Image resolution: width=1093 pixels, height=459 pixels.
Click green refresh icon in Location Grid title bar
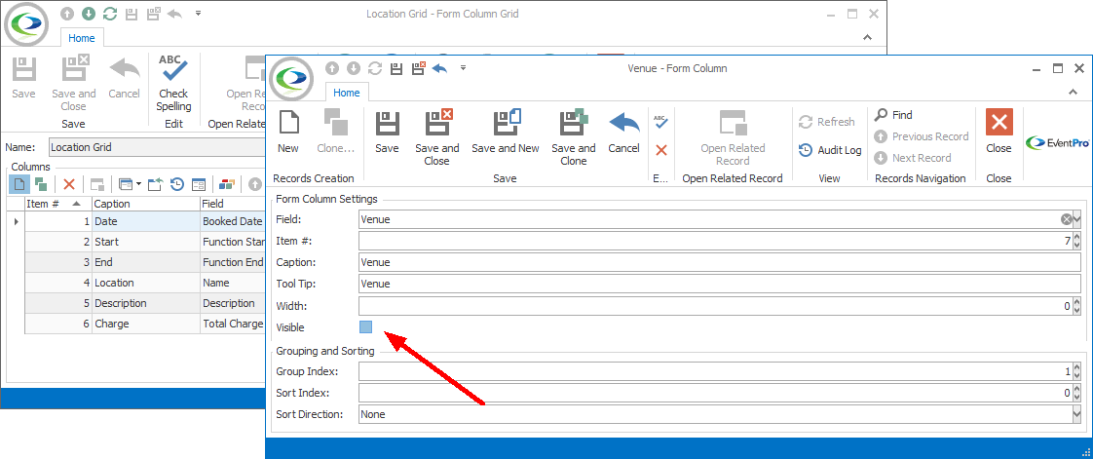click(x=109, y=14)
